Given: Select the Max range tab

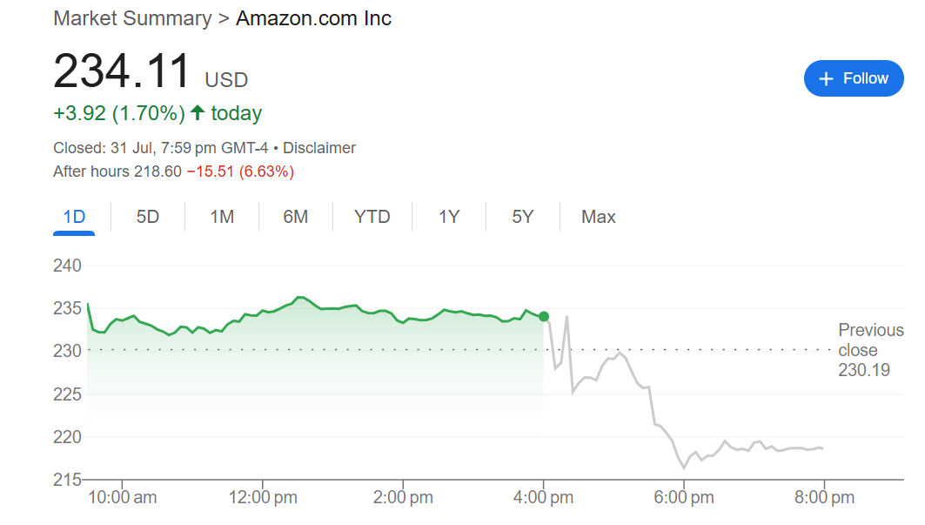Looking at the screenshot, I should pyautogui.click(x=599, y=217).
